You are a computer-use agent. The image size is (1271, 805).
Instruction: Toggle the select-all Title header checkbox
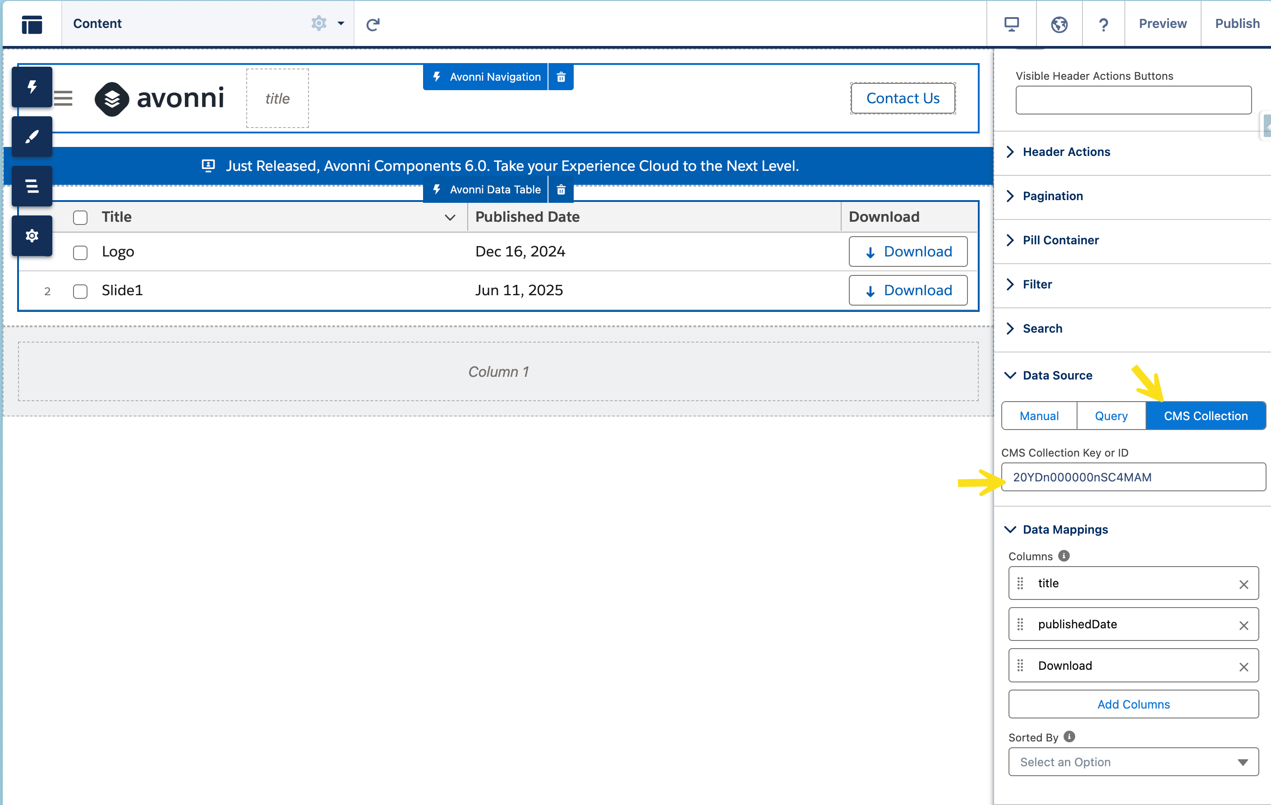pos(80,217)
